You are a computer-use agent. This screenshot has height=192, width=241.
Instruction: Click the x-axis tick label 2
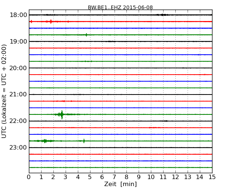(x=53, y=177)
